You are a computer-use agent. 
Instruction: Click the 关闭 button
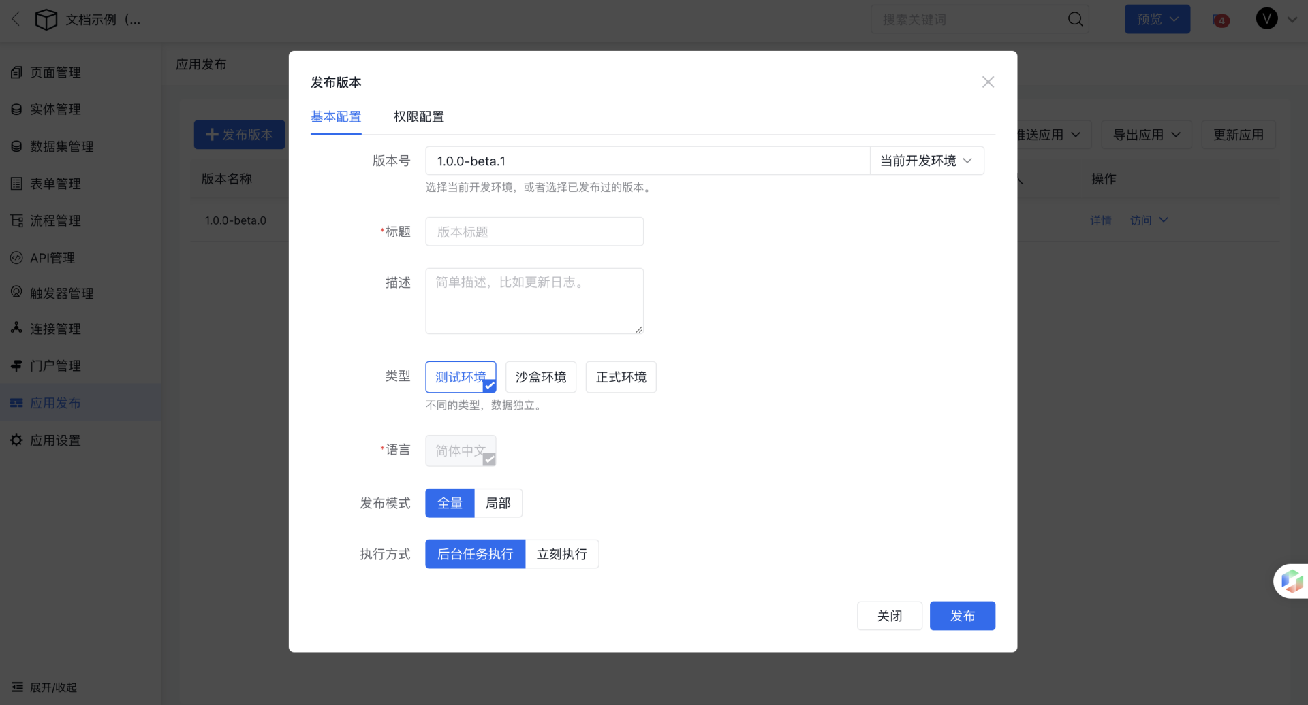click(x=889, y=616)
